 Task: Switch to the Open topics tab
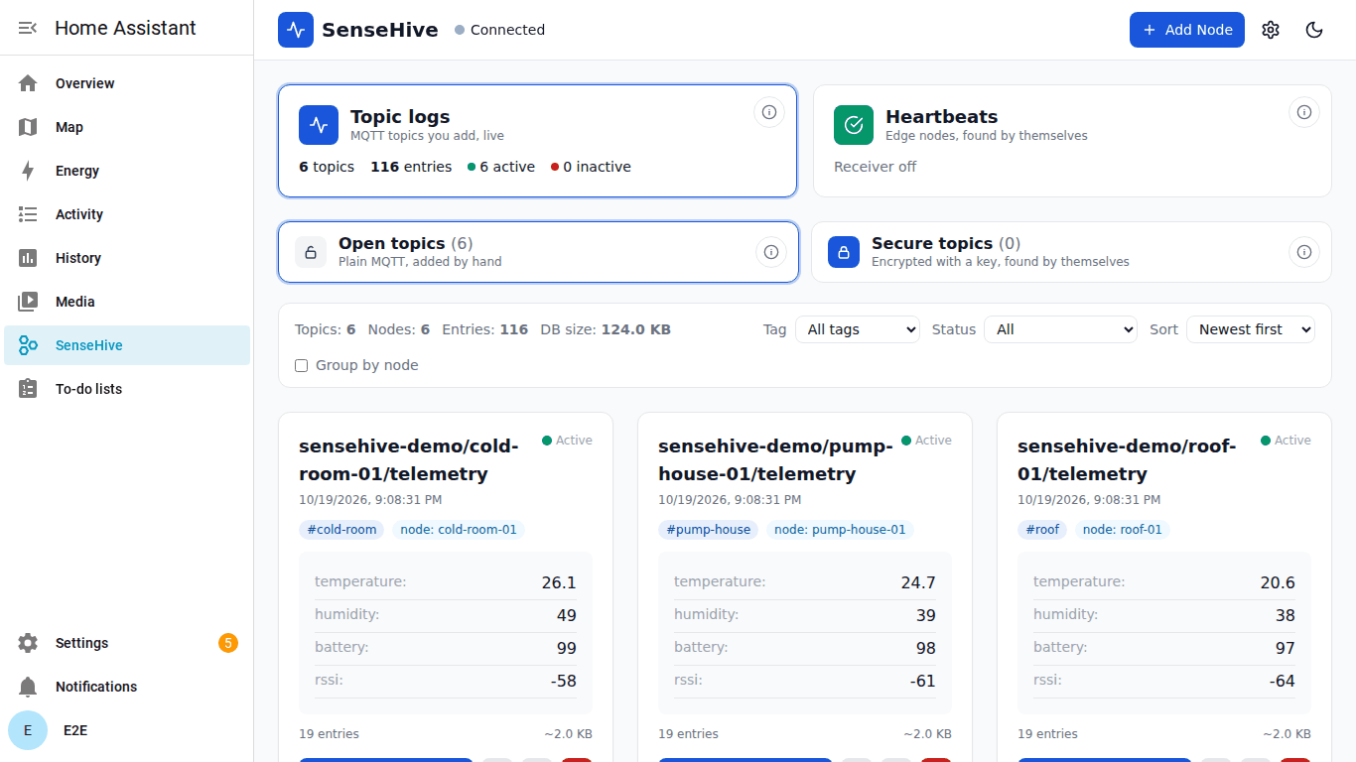(538, 252)
